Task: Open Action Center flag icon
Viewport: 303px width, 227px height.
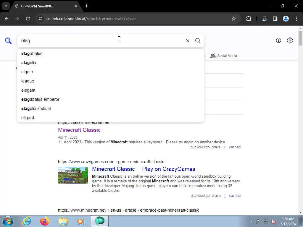Action: pyautogui.click(x=259, y=221)
